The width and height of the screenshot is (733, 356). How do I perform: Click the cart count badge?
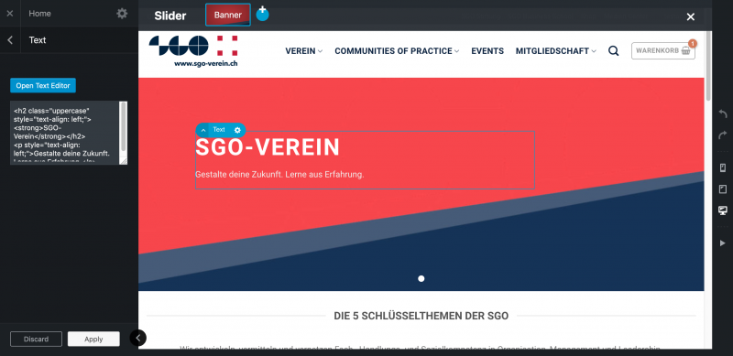click(x=693, y=43)
